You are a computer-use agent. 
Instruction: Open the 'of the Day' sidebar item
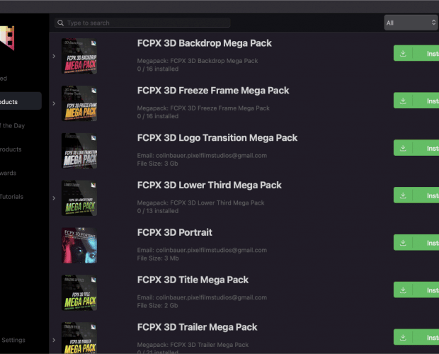(12, 125)
